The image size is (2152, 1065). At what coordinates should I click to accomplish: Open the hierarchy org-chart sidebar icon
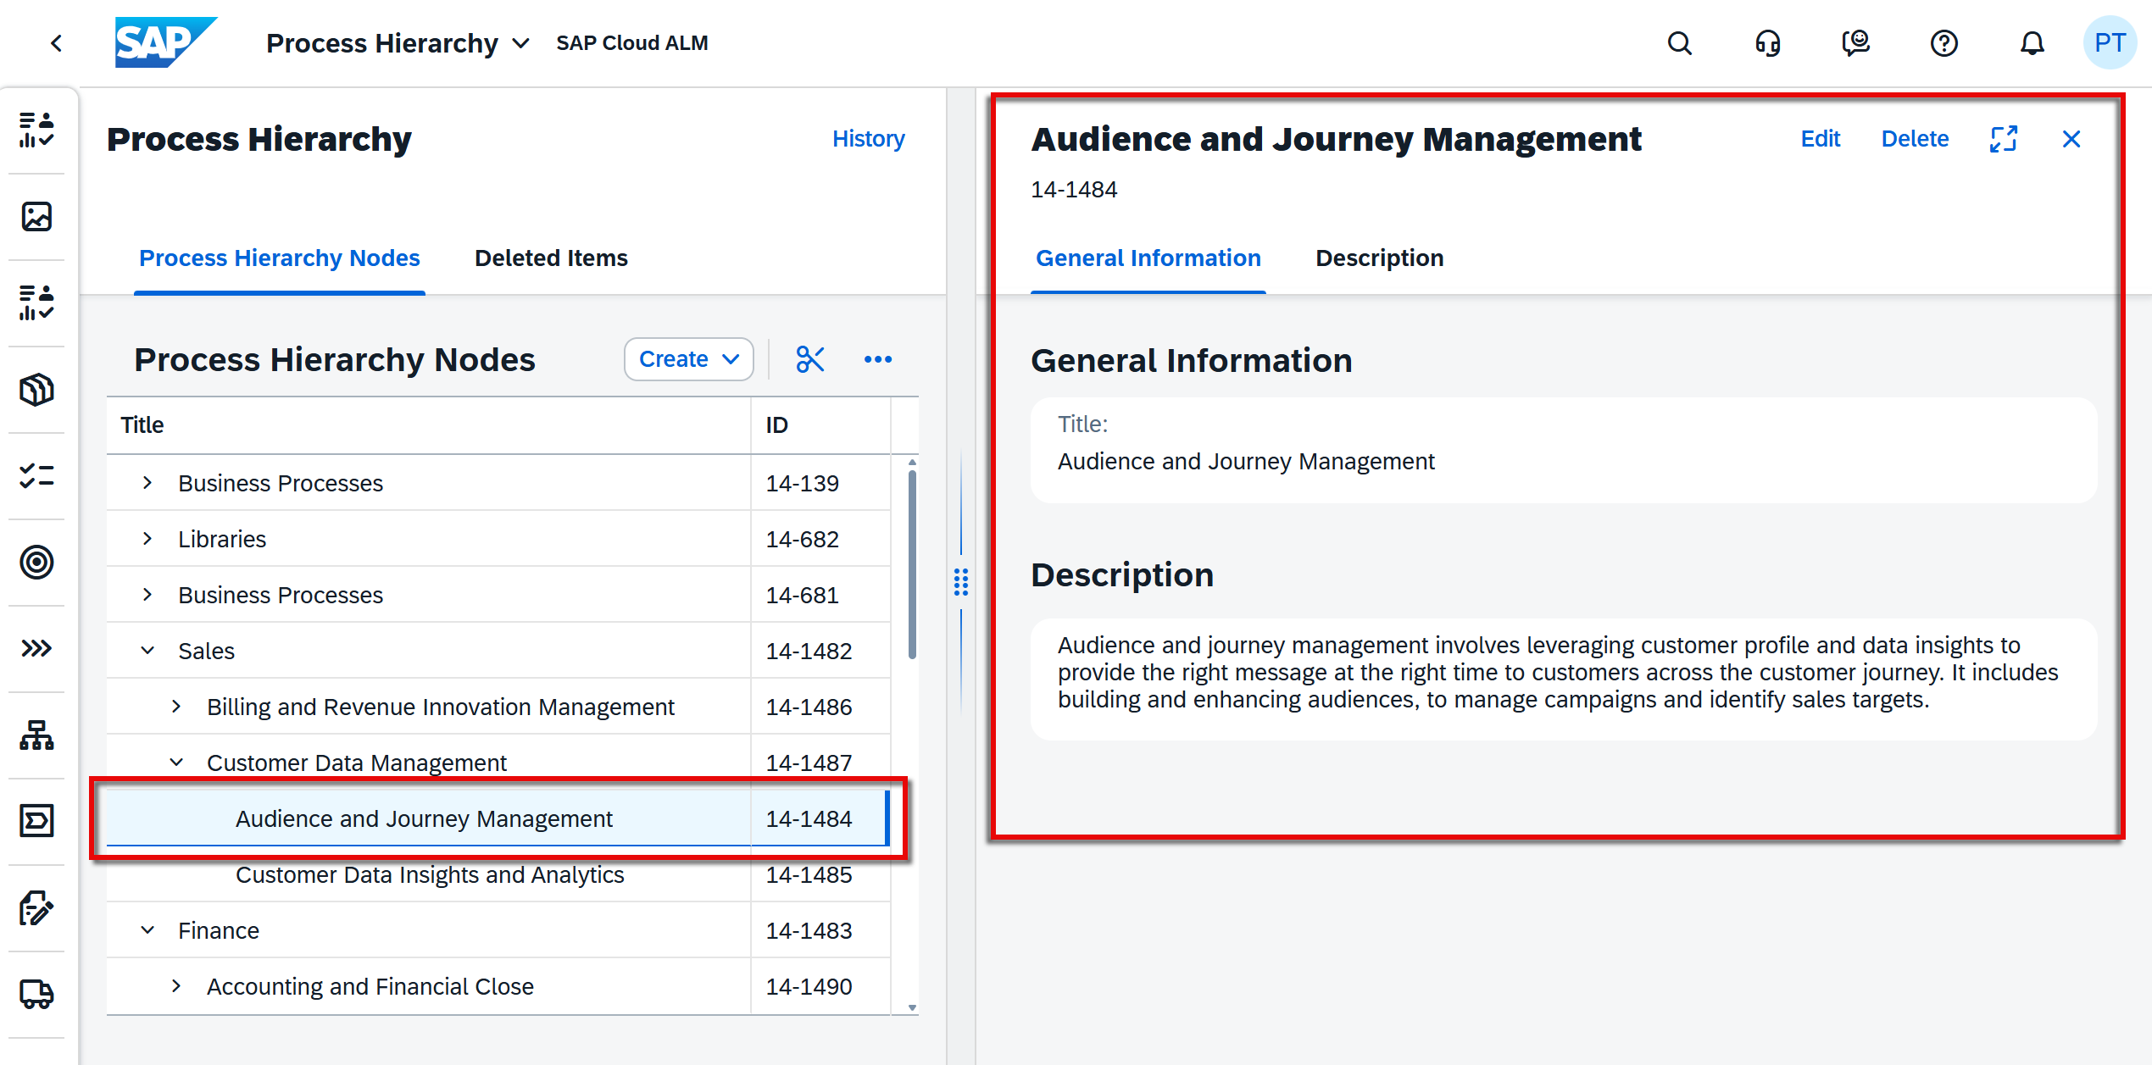[x=36, y=735]
